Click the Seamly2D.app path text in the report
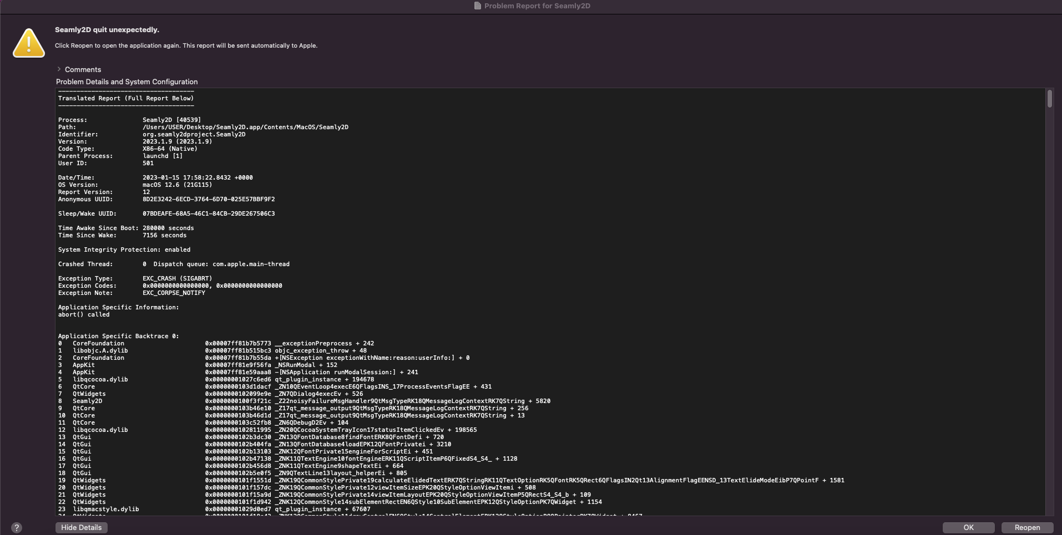This screenshot has height=535, width=1062. 245,128
